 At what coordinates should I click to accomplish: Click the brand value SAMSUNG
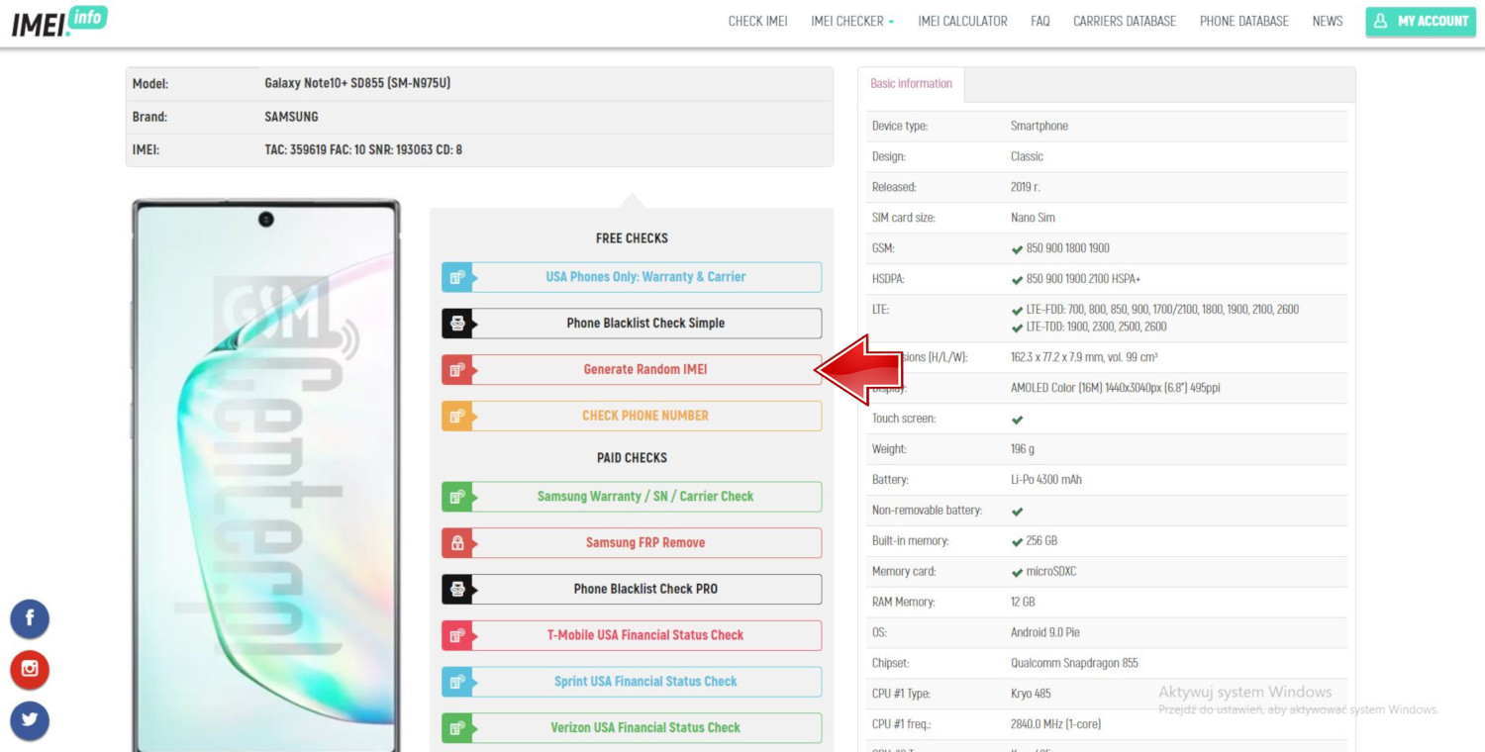coord(291,117)
